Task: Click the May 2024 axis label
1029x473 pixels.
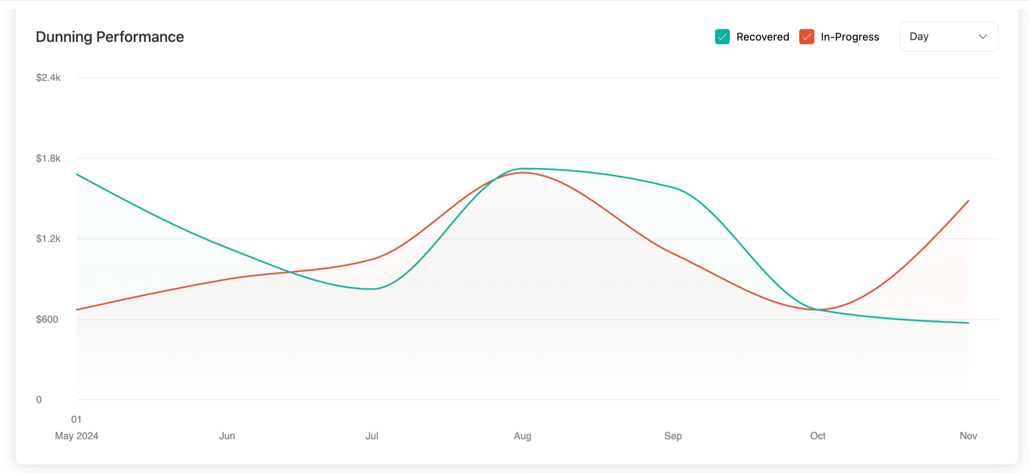Action: click(77, 436)
